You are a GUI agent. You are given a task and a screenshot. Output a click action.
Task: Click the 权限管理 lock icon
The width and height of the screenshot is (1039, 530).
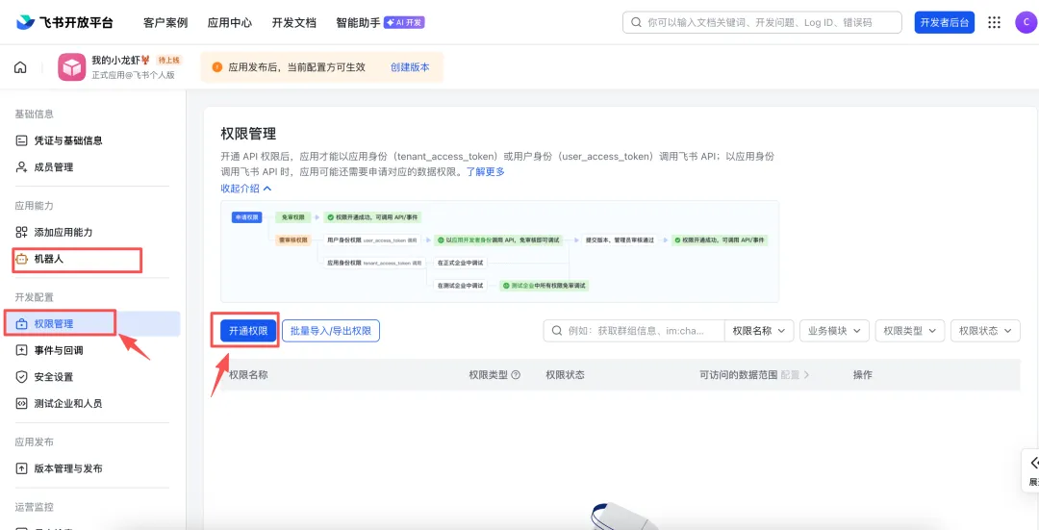click(21, 324)
